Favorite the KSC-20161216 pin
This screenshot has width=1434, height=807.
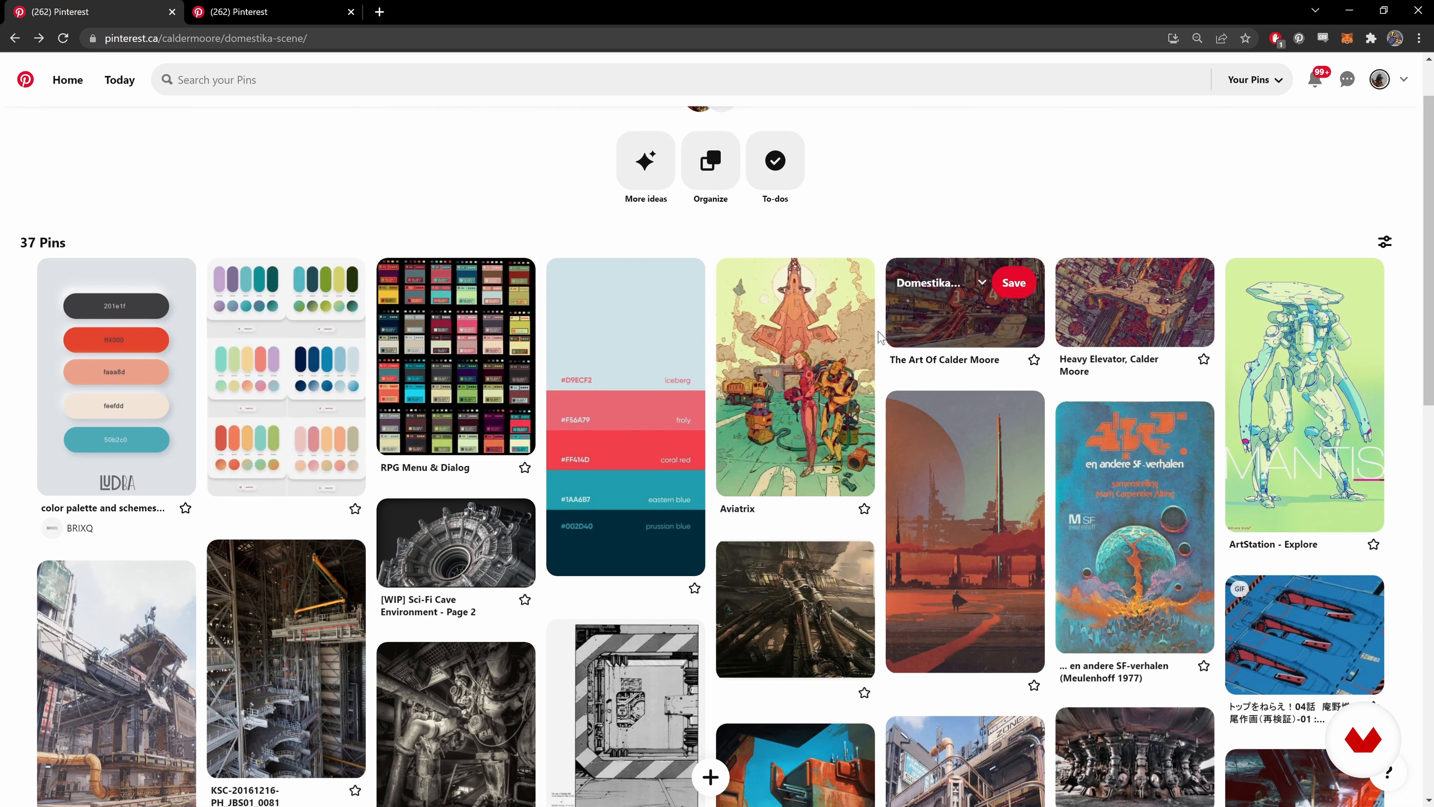[355, 790]
